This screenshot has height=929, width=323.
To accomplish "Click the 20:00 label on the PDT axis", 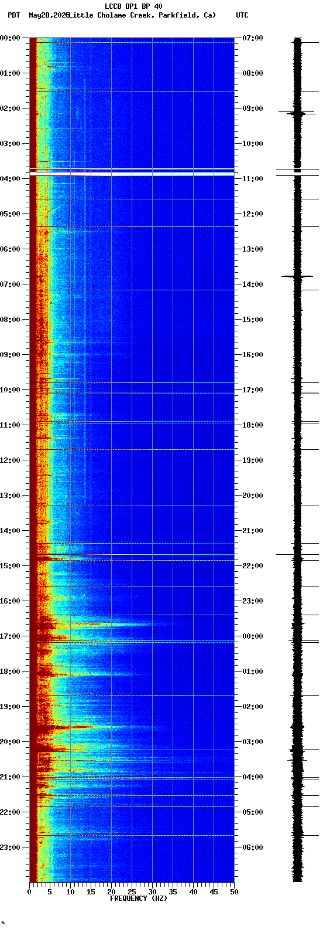I will coord(11,742).
